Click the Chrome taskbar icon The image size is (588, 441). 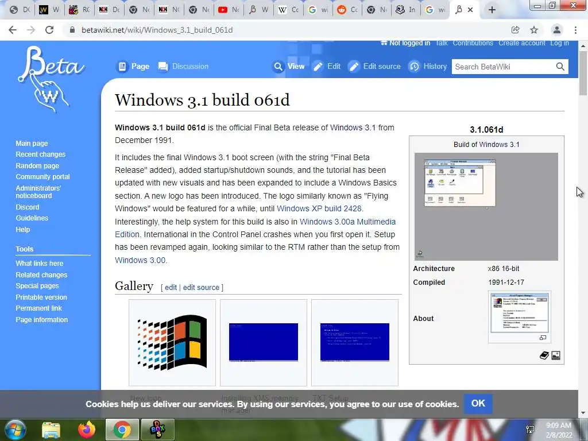click(122, 430)
